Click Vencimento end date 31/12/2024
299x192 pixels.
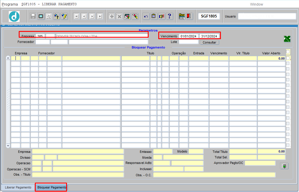209,36
